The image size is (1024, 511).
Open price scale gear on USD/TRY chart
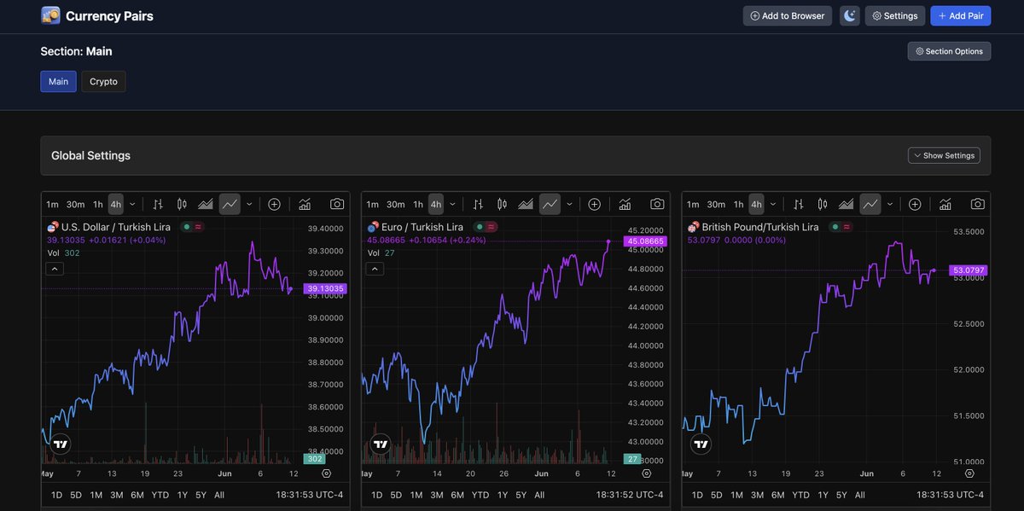click(326, 473)
